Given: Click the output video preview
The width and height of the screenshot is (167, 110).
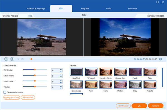Looking at the screenshot, I should pyautogui.click(x=125, y=37).
